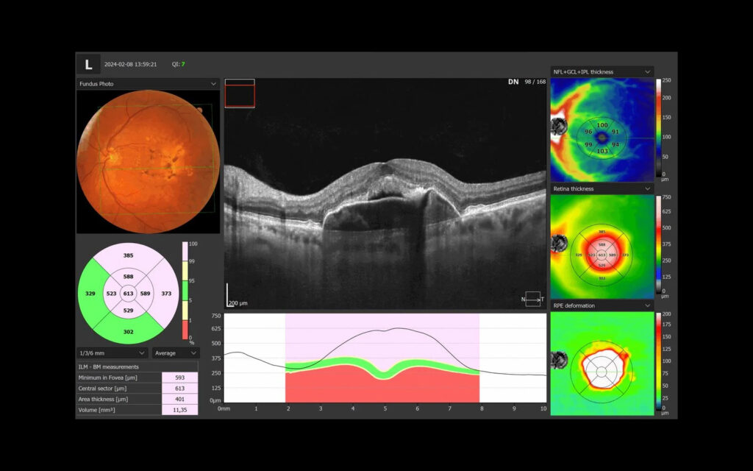Expand the NFL+GCL+IPL thickness map selector

coord(602,72)
